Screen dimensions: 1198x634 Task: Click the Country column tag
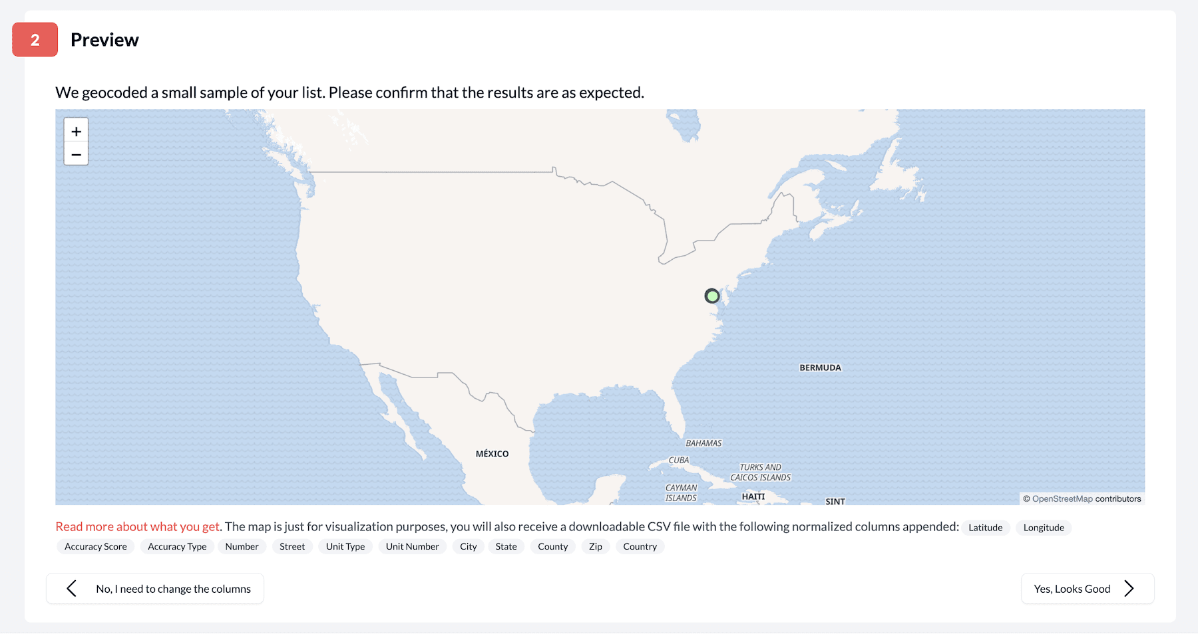point(640,547)
